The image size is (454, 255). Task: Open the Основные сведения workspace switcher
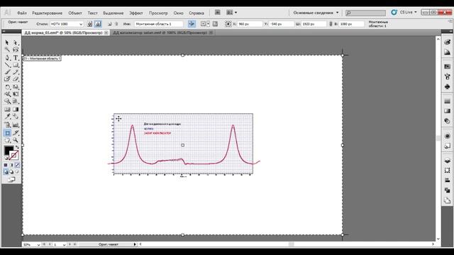[x=316, y=13]
